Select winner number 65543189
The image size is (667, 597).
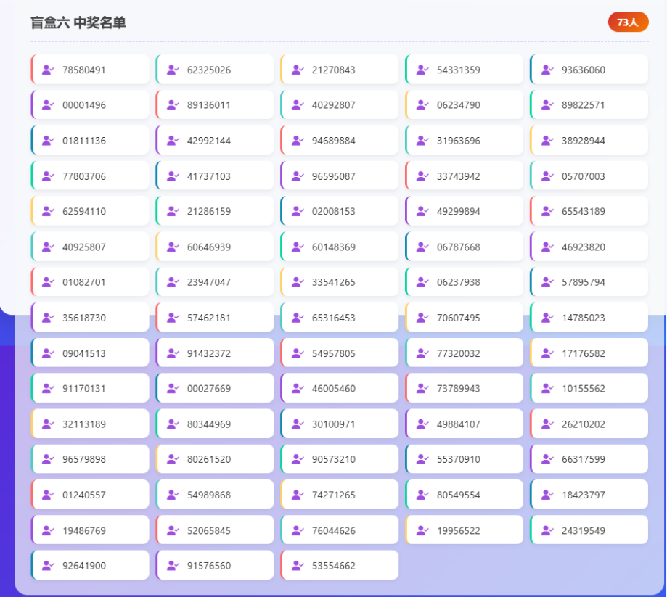pos(589,211)
